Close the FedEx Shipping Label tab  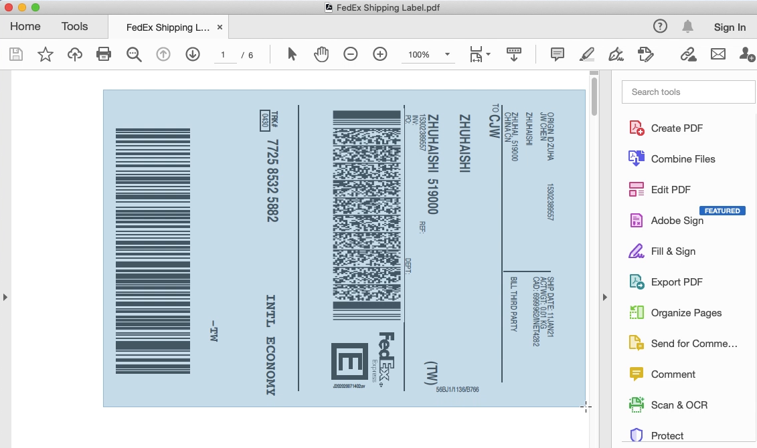tap(220, 27)
